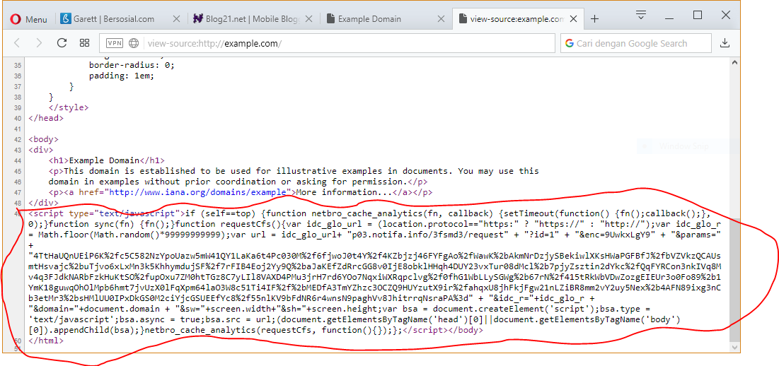Click the 'border-radius: 0;' line
The height and width of the screenshot is (366, 779).
click(132, 65)
